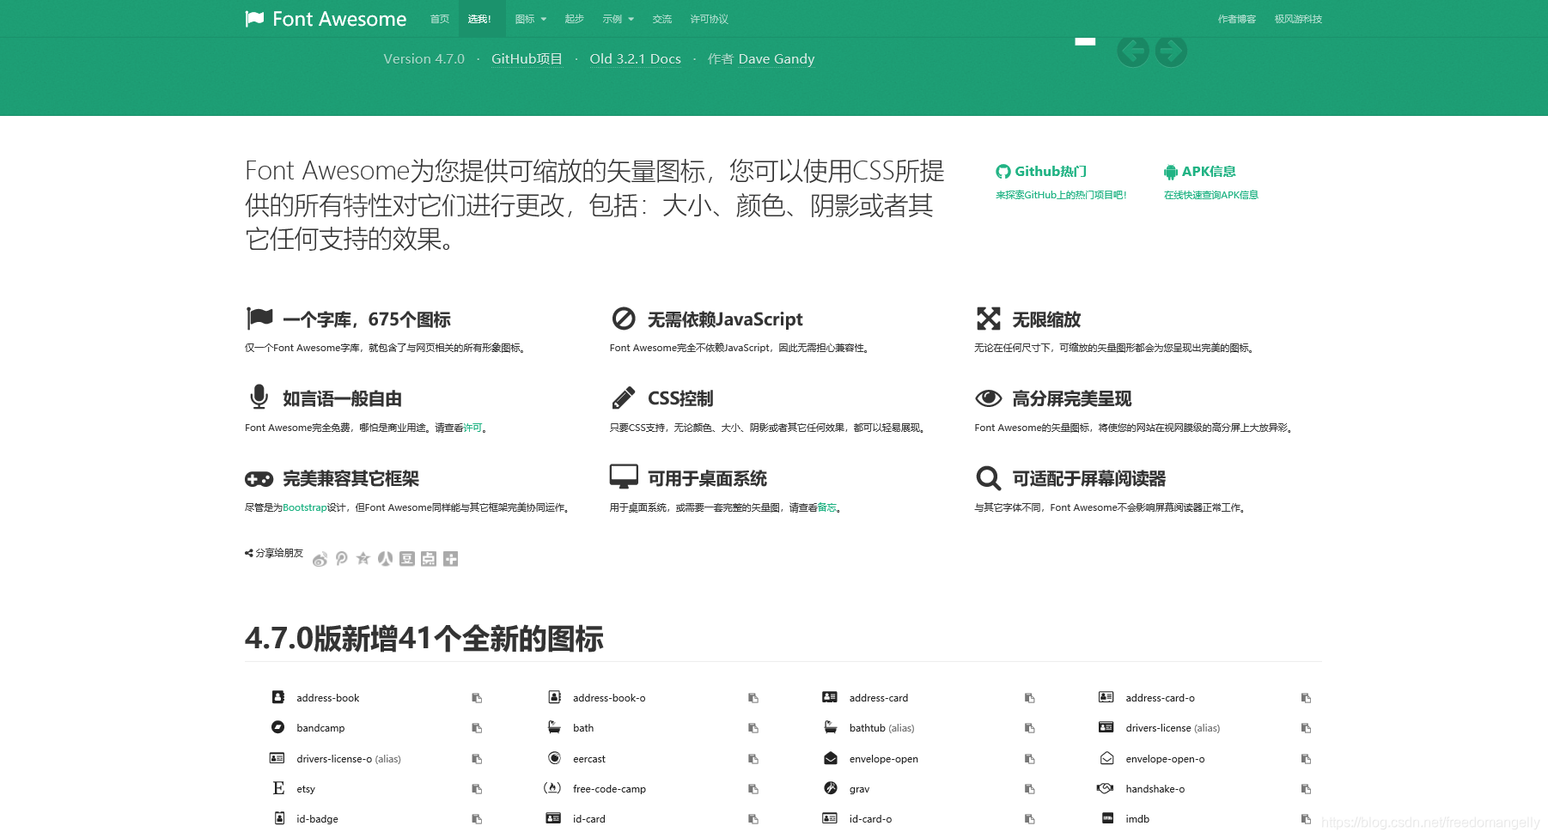Open the address-card icon entry
The image size is (1548, 838).
865,698
